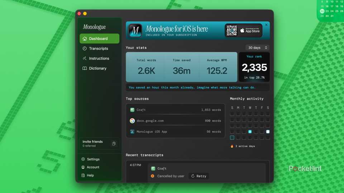Click the Transcripts clock icon
The image size is (344, 193).
(85, 48)
